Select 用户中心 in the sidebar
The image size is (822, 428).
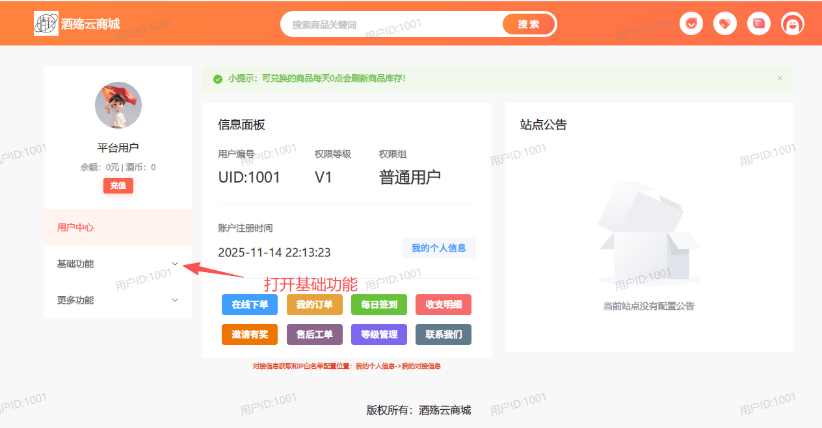[75, 227]
